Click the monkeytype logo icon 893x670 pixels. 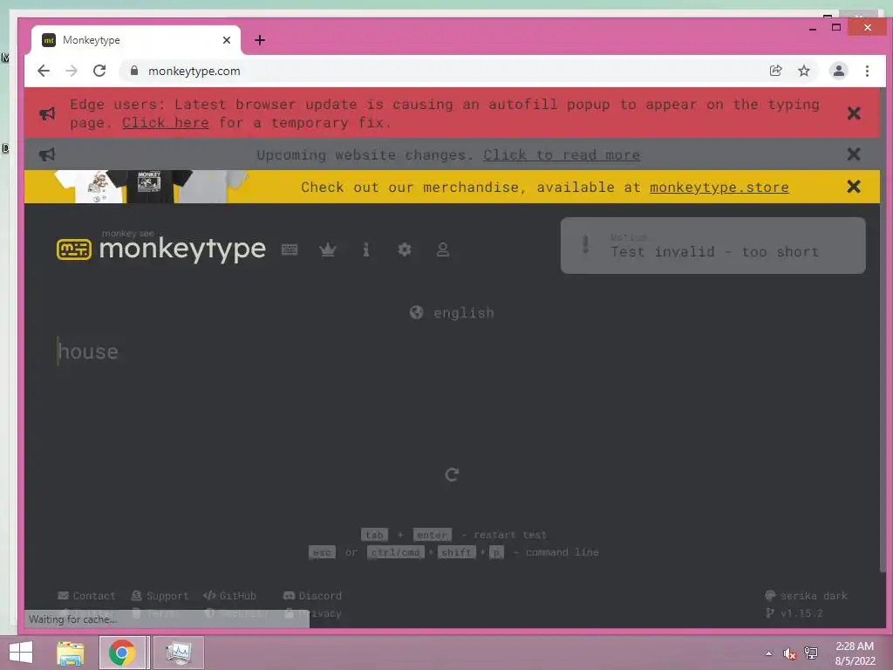point(73,250)
